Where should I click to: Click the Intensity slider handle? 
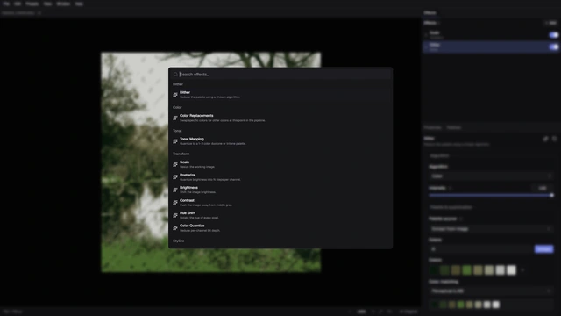[551, 195]
